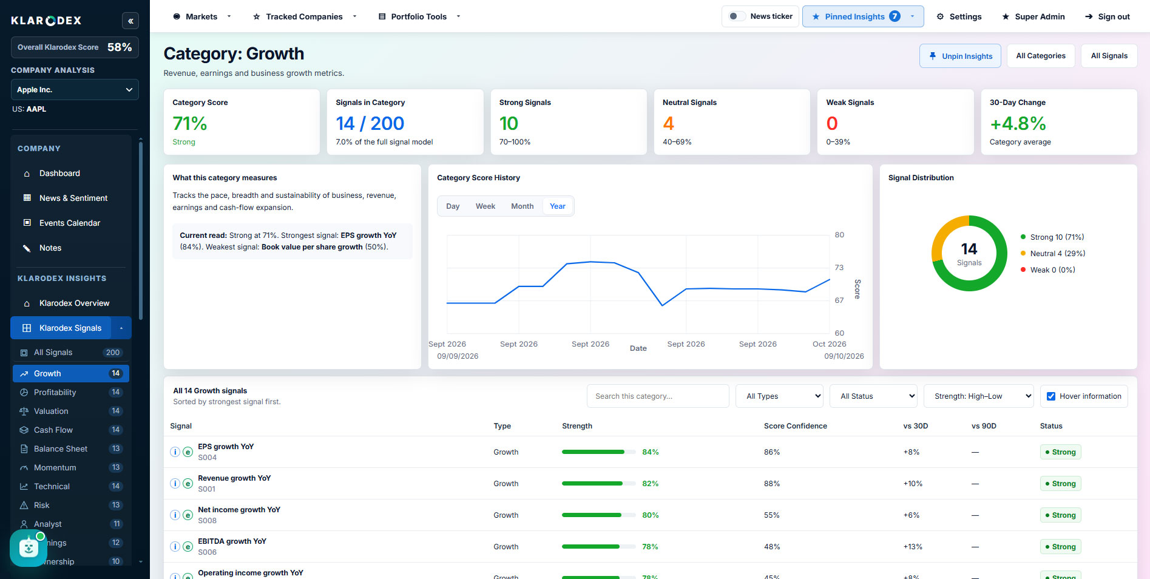Click Revenue growth YoY strength bar

(599, 484)
